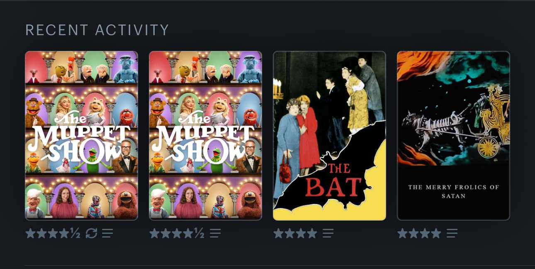
Task: Open review icon under Merry Frolics of Satan
Action: [452, 233]
